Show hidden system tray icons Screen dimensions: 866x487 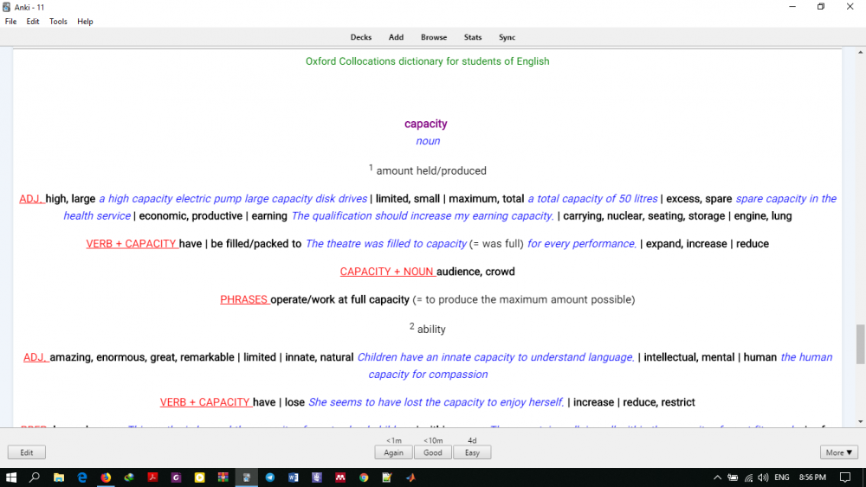click(717, 477)
